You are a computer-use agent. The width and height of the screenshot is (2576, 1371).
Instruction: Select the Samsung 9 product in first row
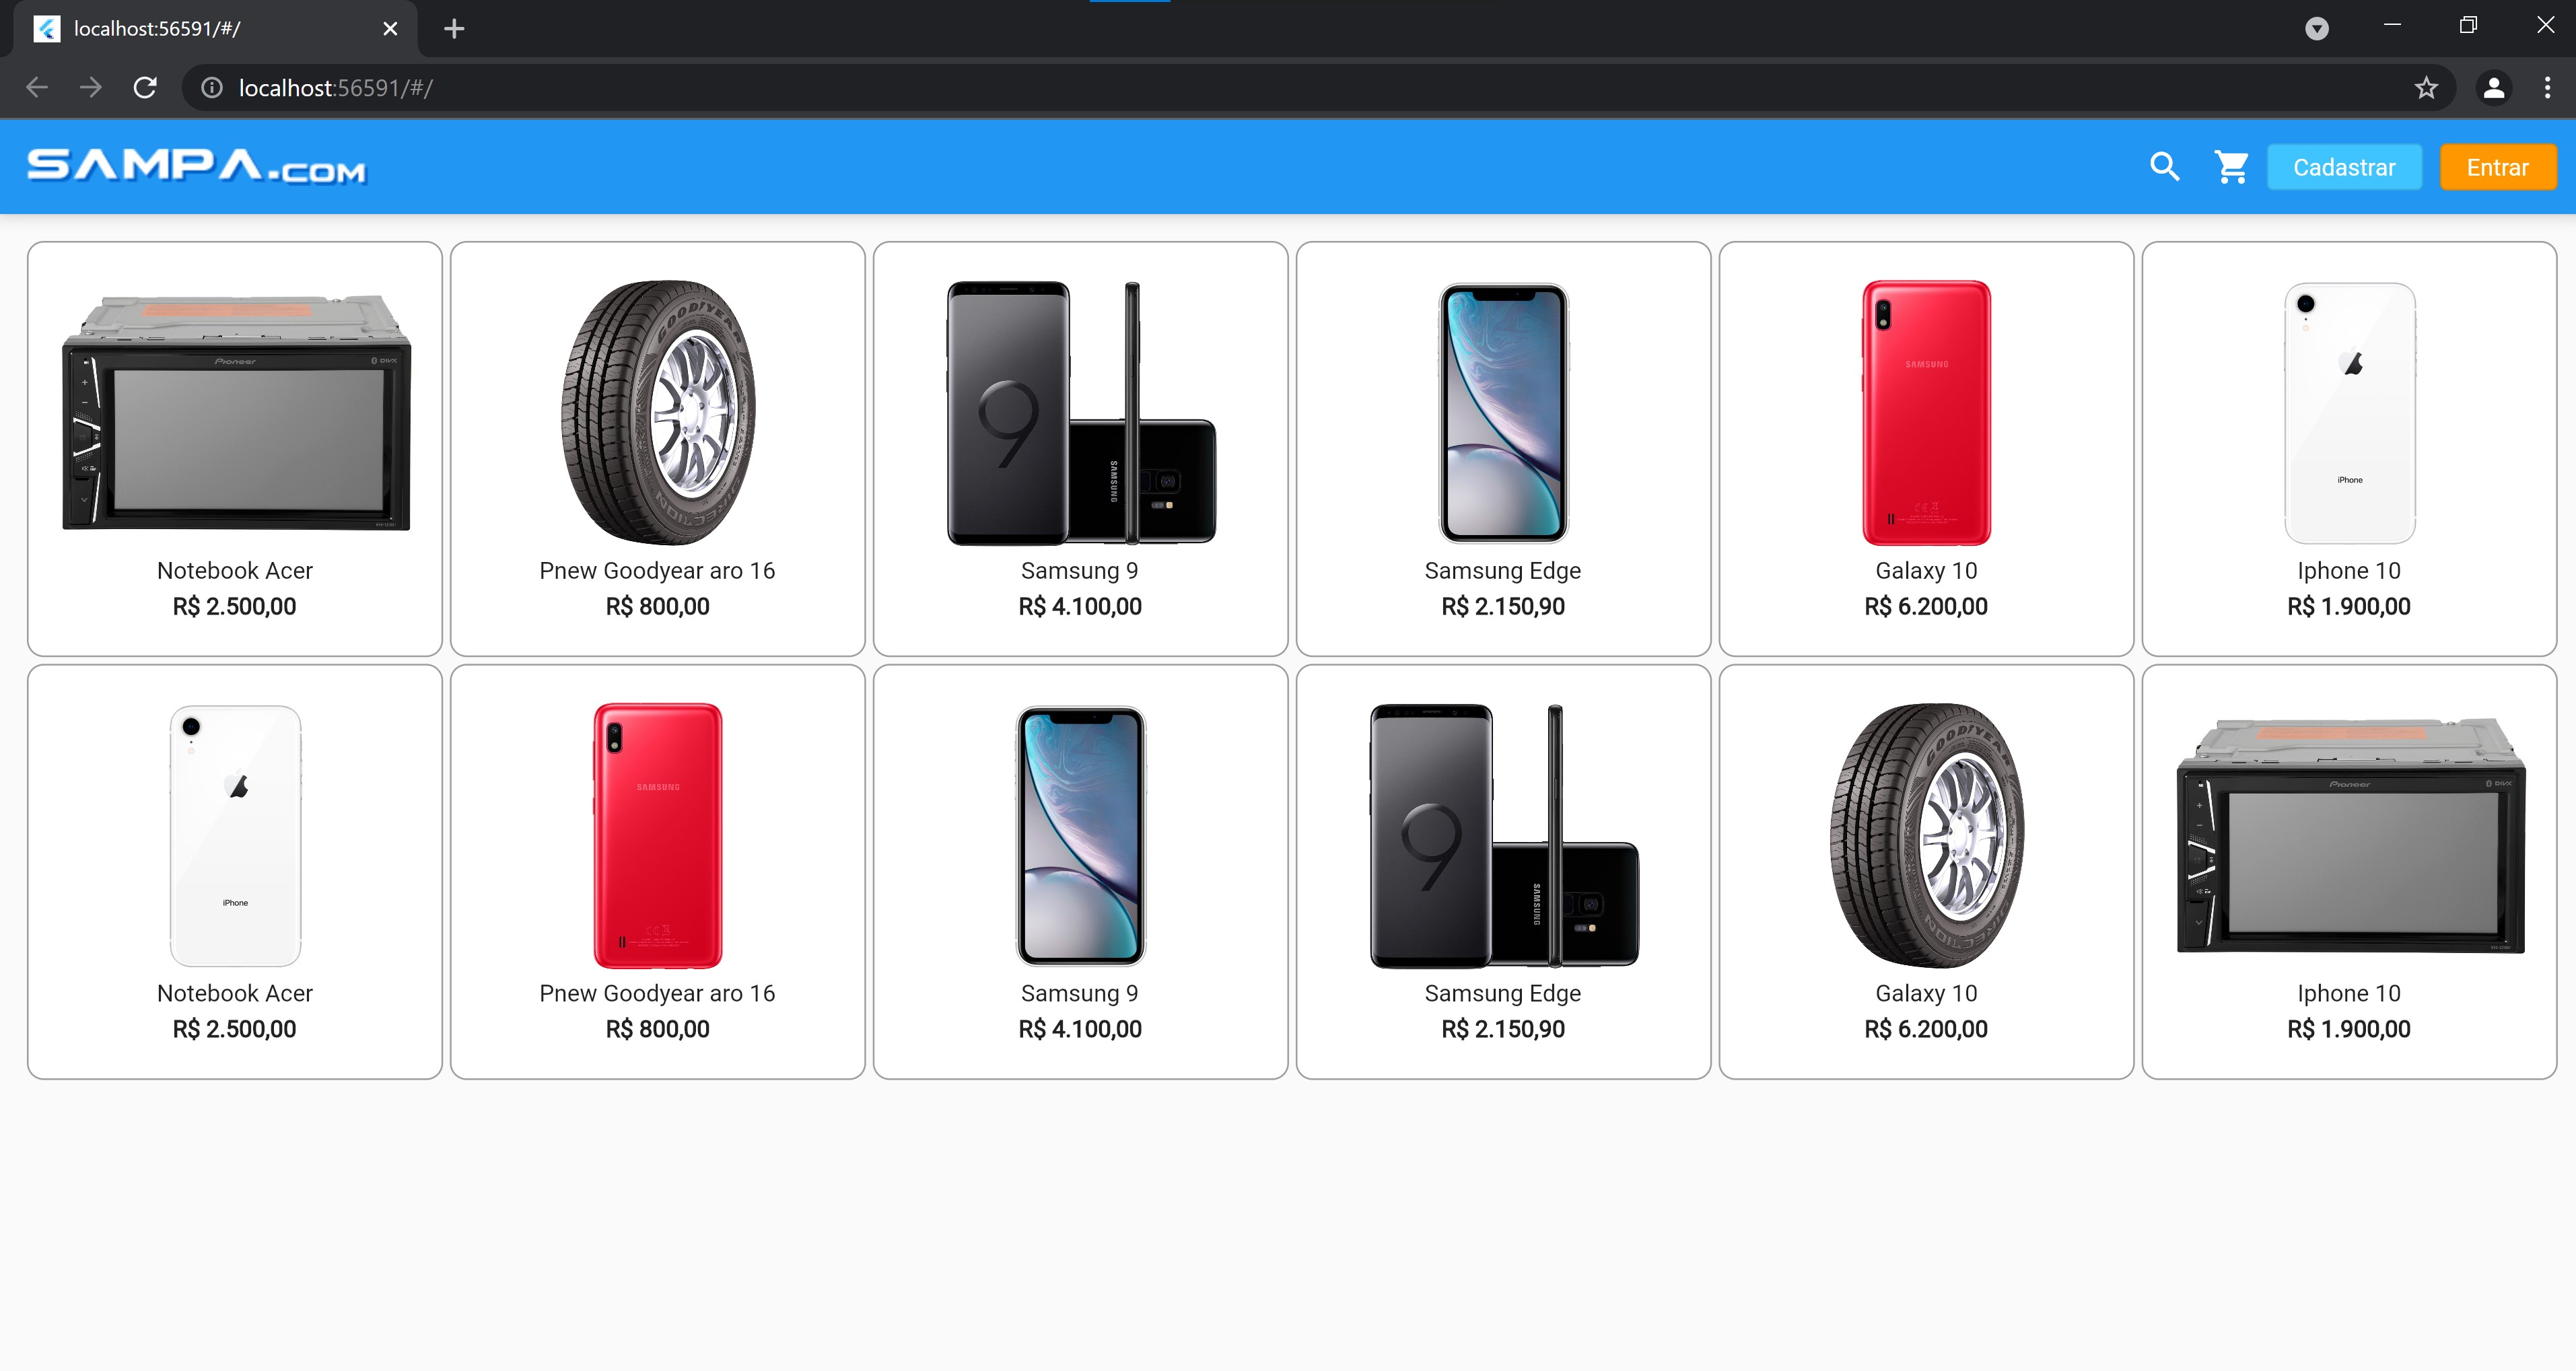1080,448
